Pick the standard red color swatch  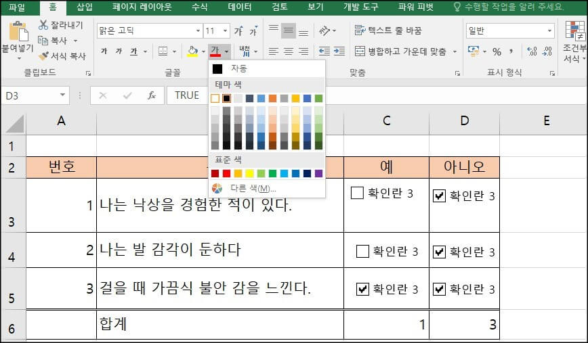226,173
